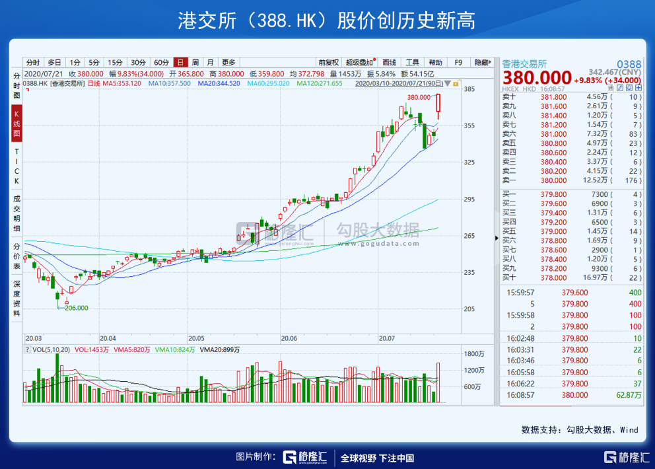655x469 pixels.
Task: Click the date range 2020/03/10-2020/07/21 link
Action: point(399,84)
